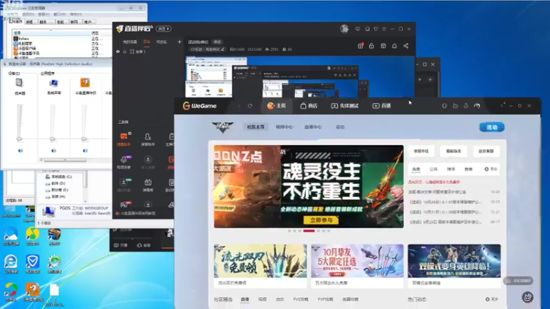Click the layout grid icon in stream toolbar
The height and width of the screenshot is (309, 550).
(x=383, y=46)
